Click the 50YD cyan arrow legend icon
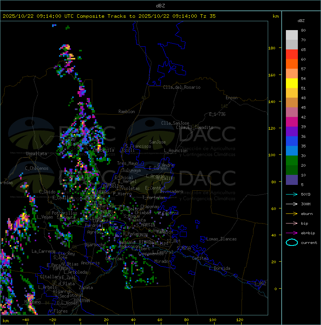Screen dimensions: 321x325 coord(292,194)
